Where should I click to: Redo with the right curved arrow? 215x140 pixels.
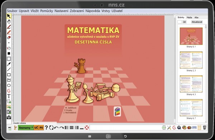pyautogui.click(x=61, y=128)
